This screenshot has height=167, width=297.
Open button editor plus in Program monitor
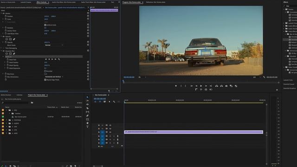(x=277, y=90)
